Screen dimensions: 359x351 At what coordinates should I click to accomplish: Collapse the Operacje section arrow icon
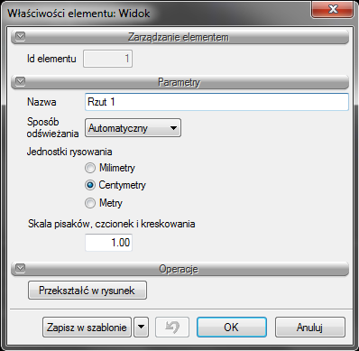20,268
